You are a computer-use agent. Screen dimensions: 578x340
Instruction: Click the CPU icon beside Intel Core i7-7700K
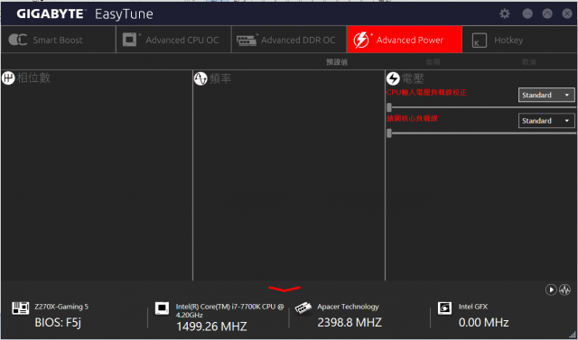pos(162,308)
